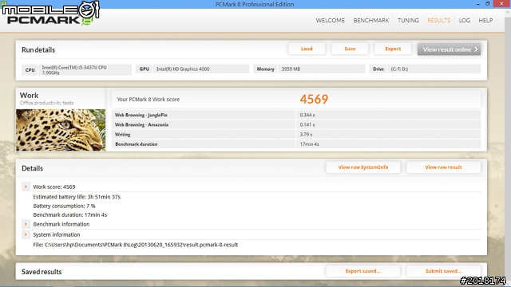Switch to the BENCHMARK tab
511x287 pixels.
(371, 20)
